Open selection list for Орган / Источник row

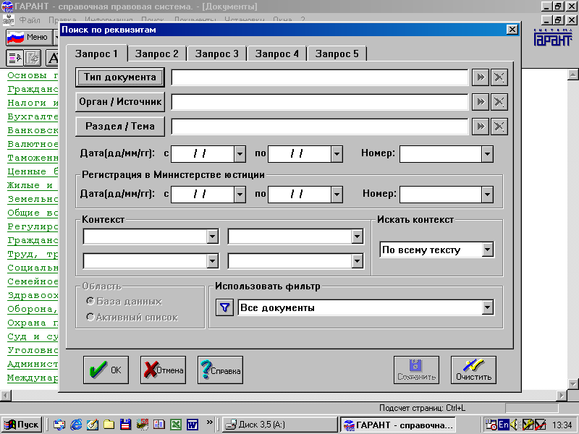481,101
